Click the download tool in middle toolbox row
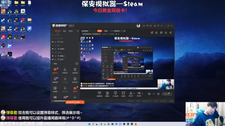 [x=65, y=80]
